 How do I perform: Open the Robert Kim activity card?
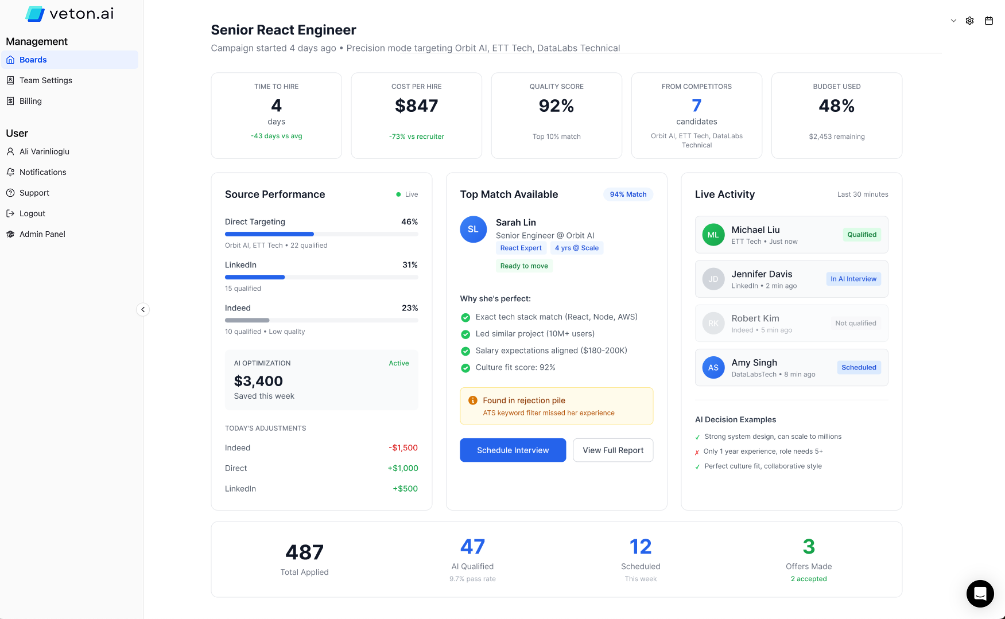click(791, 323)
